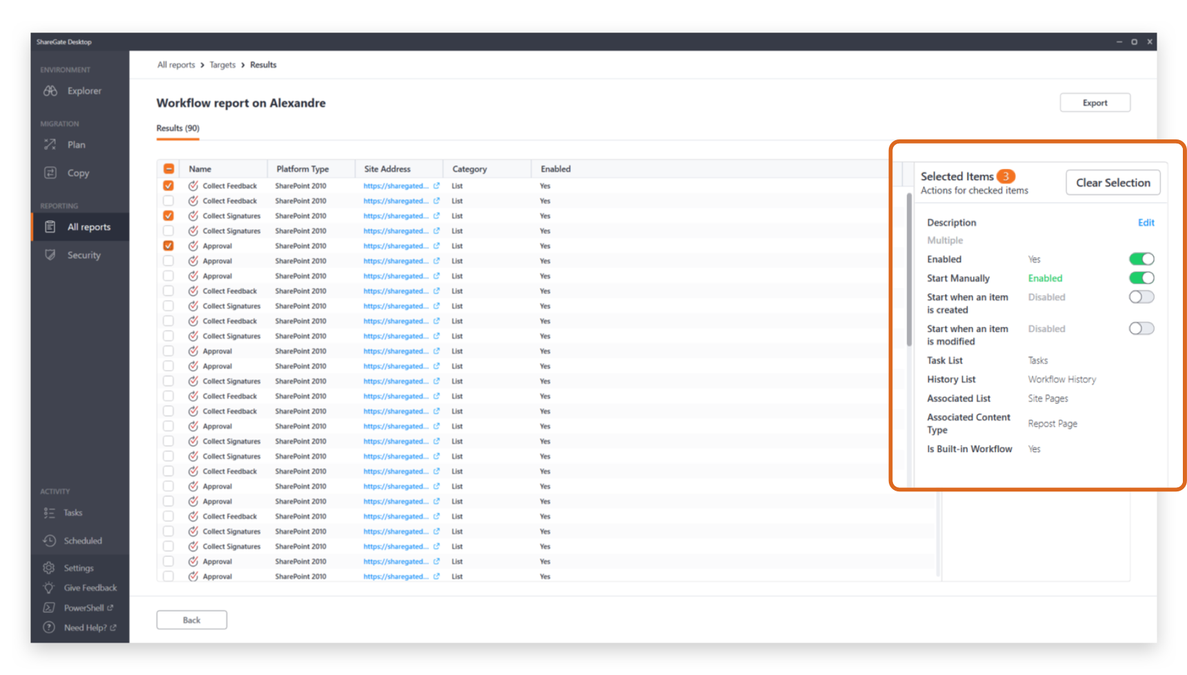The height and width of the screenshot is (675, 1187).
Task: Turn off the Start Manually toggle
Action: 1141,278
